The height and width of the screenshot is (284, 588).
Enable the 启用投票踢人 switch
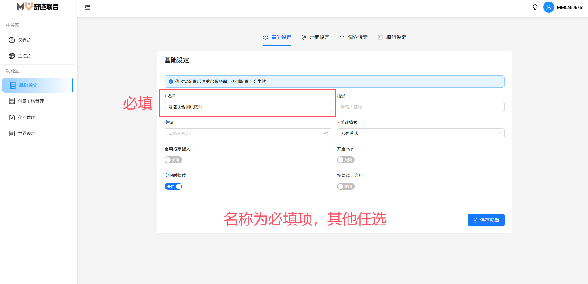(x=173, y=160)
